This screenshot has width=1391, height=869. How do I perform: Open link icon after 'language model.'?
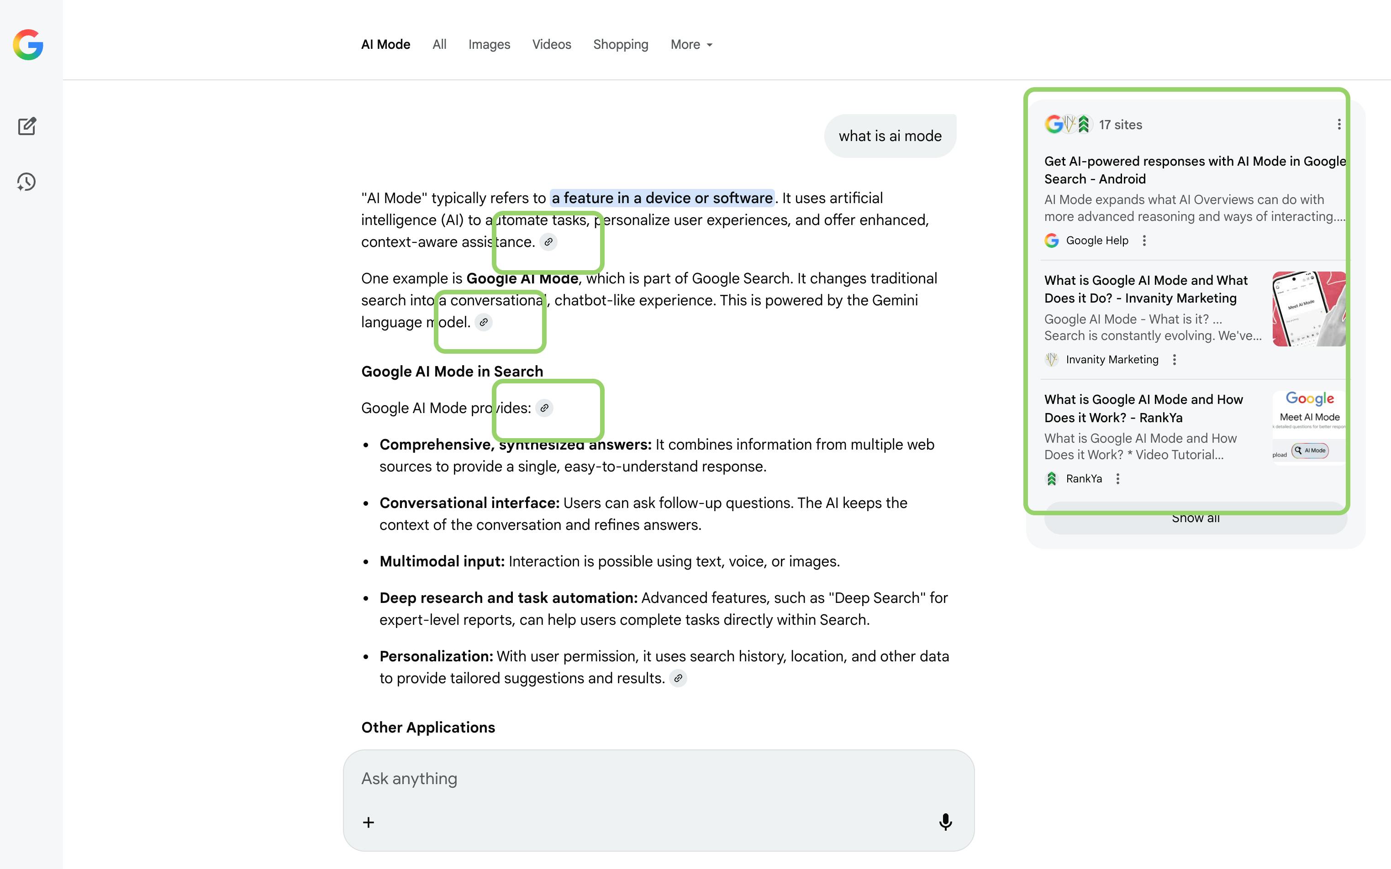tap(484, 322)
